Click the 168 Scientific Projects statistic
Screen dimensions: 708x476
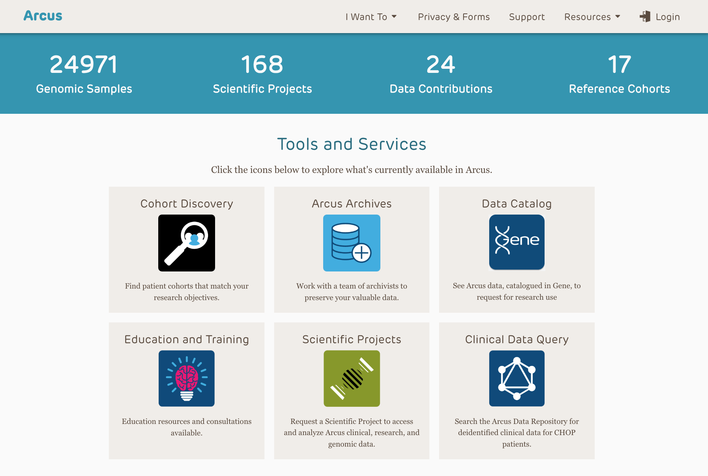coord(262,74)
